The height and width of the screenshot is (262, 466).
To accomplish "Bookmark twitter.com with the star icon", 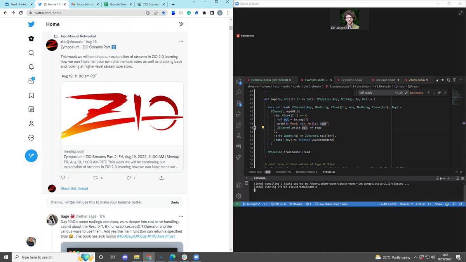I will coord(163,13).
